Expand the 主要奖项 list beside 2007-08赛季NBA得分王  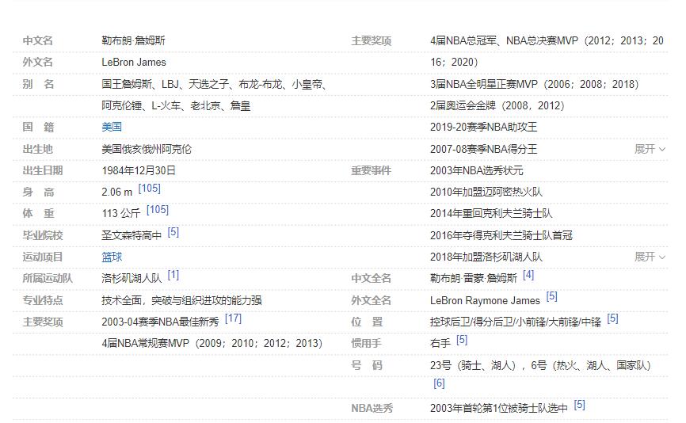(650, 149)
